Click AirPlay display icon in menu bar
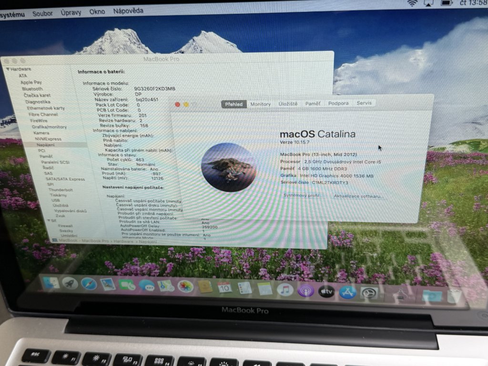The width and height of the screenshot is (488, 366). (428, 3)
